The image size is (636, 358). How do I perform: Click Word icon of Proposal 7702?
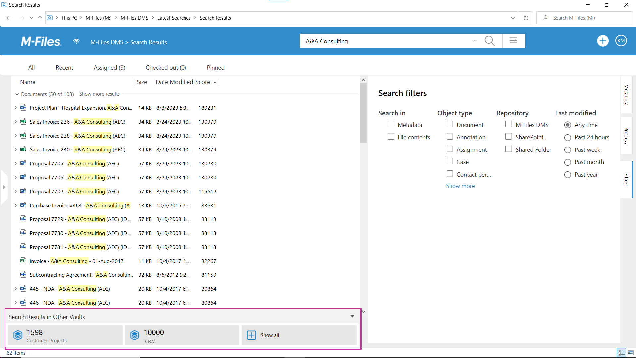click(x=23, y=191)
